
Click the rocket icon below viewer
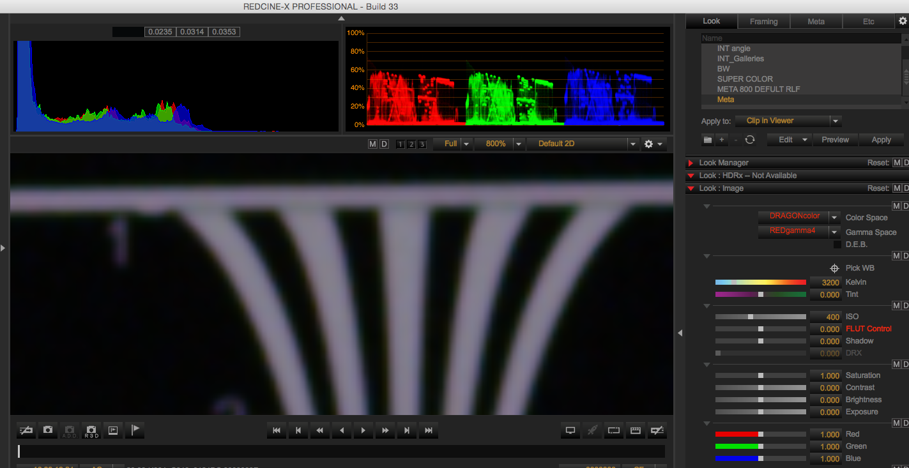tap(592, 430)
